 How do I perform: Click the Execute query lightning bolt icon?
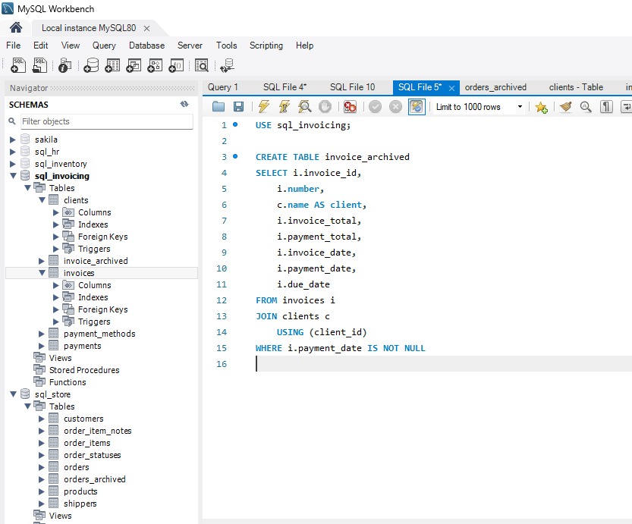tap(264, 107)
